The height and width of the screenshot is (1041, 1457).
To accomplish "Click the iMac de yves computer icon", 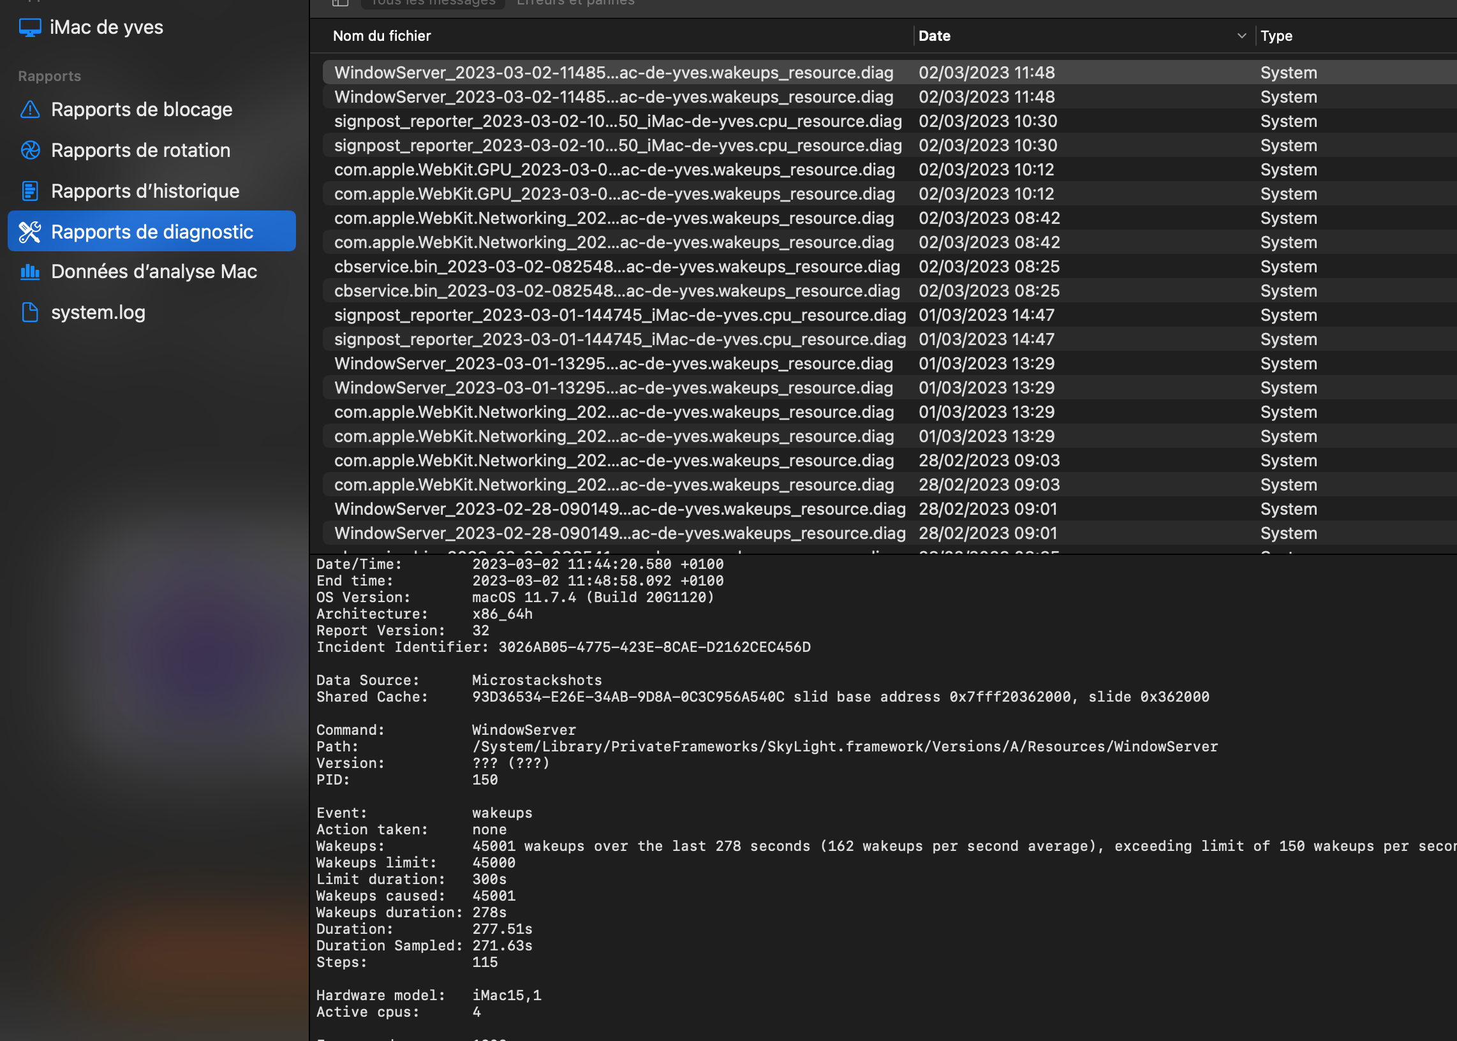I will tap(29, 27).
